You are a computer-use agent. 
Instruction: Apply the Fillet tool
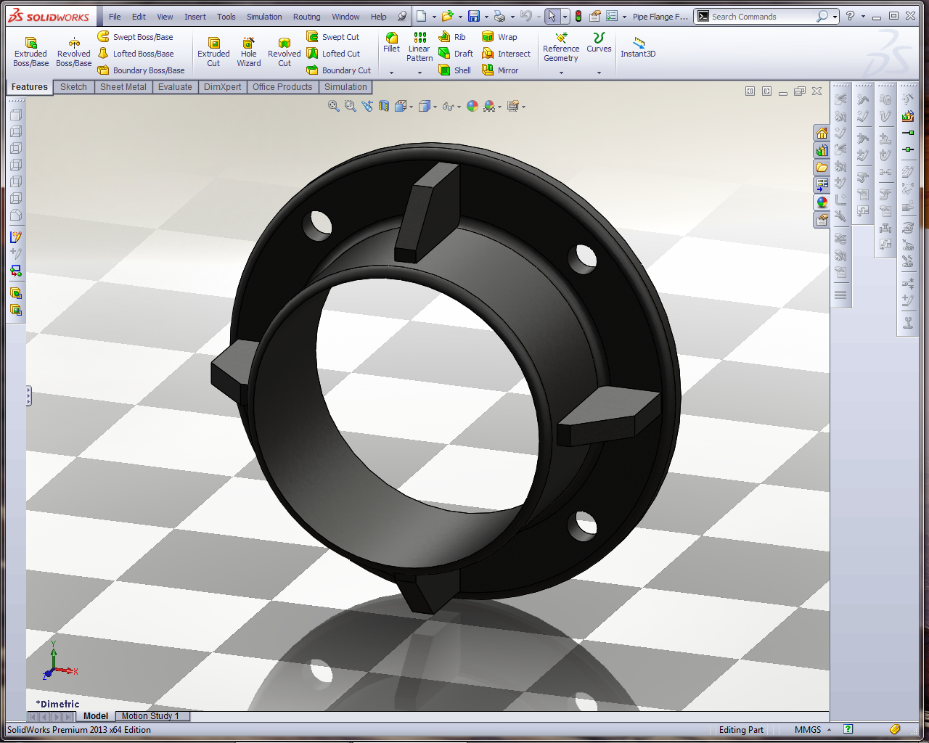(x=391, y=43)
